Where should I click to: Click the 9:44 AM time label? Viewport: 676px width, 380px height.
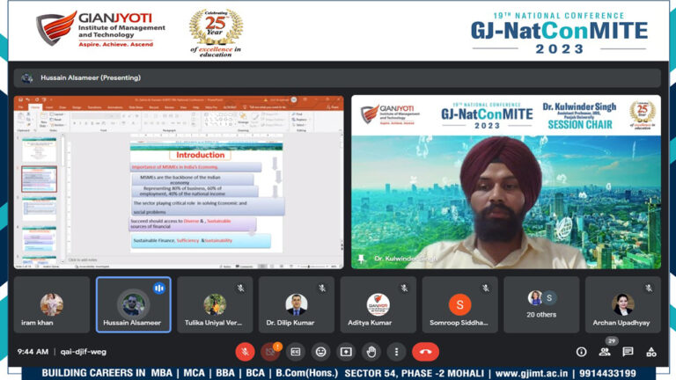pyautogui.click(x=33, y=352)
